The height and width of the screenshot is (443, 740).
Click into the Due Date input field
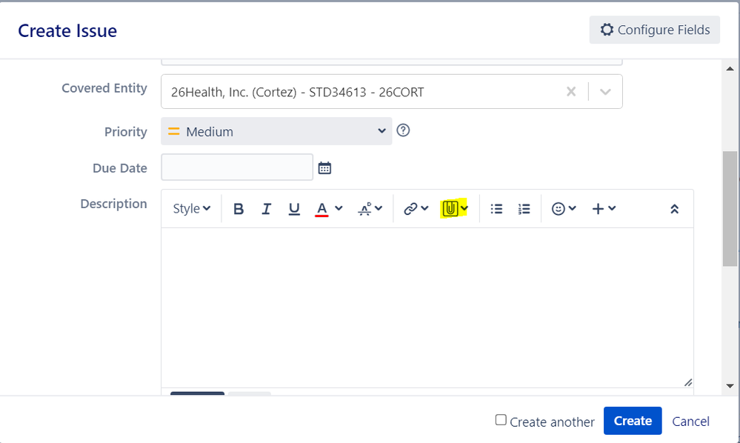click(x=237, y=167)
